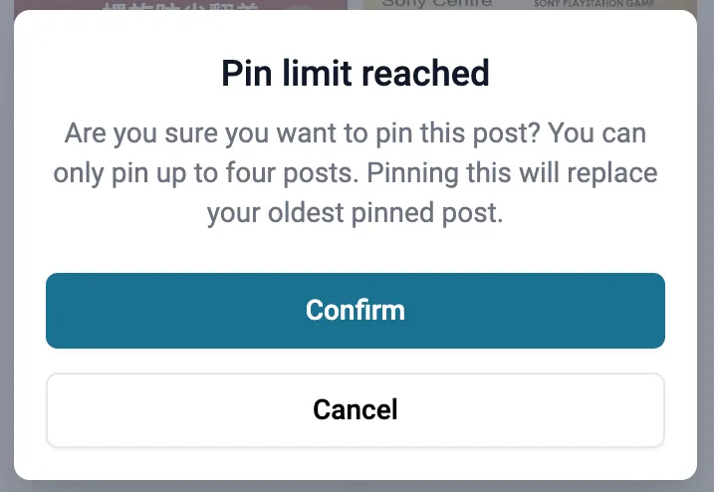Click blank dialog area above the heading
Screen dimensions: 714x492
pyautogui.click(x=356, y=32)
